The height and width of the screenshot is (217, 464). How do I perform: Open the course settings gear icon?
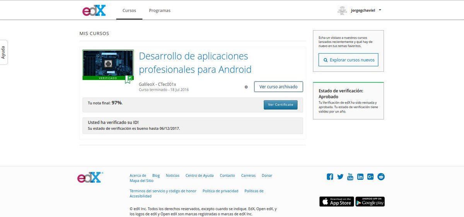246,87
